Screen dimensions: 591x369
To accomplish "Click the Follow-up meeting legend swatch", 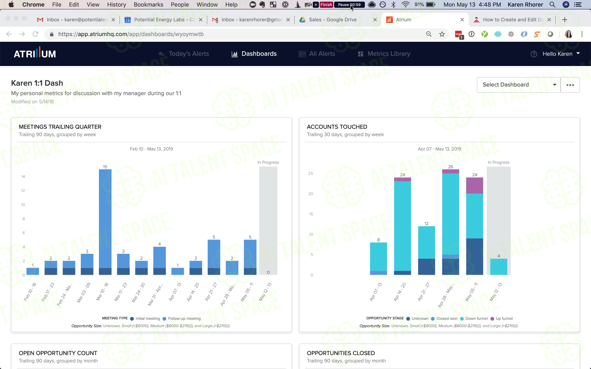I will [164, 319].
